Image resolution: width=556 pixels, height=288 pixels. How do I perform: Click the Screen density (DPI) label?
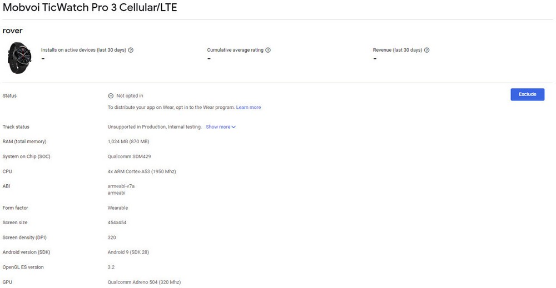click(24, 238)
